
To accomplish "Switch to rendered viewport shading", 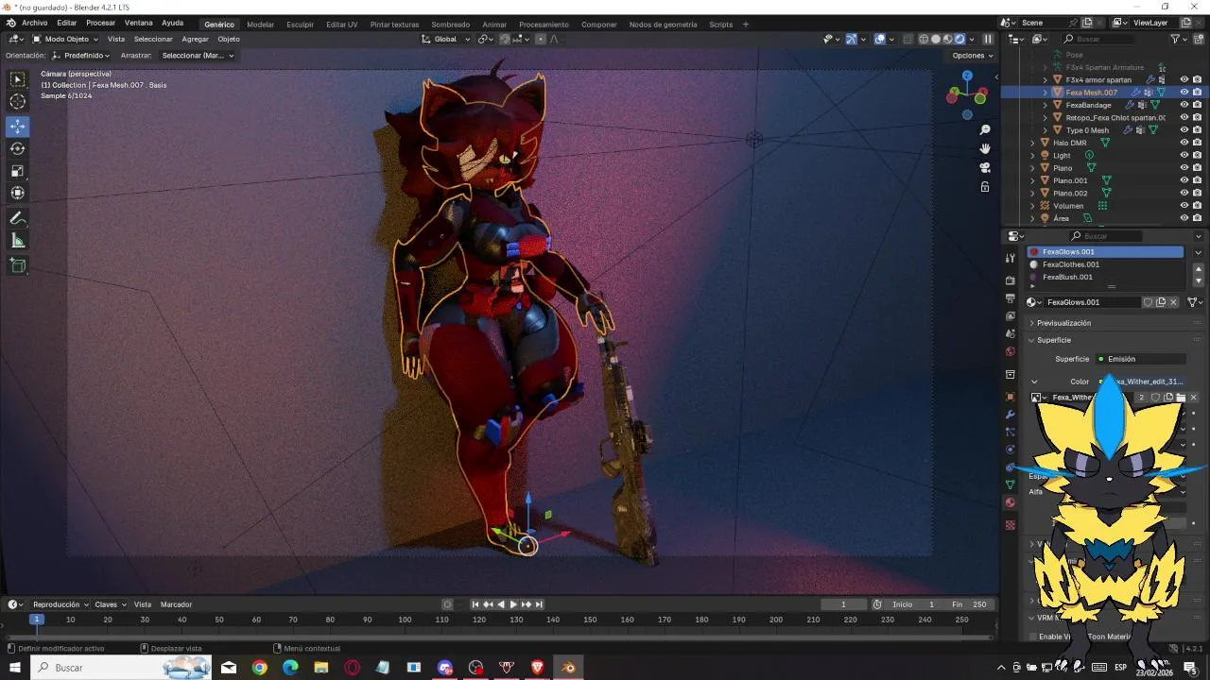I will (x=959, y=39).
